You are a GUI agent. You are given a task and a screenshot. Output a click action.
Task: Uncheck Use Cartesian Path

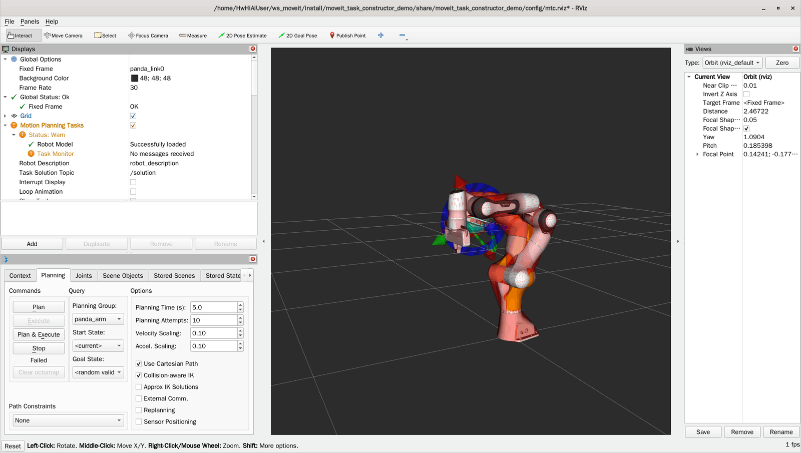tap(139, 364)
